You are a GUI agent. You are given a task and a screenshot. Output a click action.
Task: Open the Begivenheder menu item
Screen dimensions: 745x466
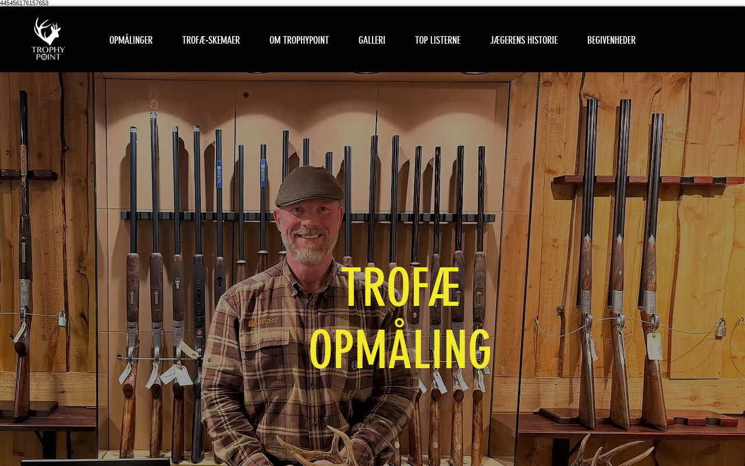611,40
